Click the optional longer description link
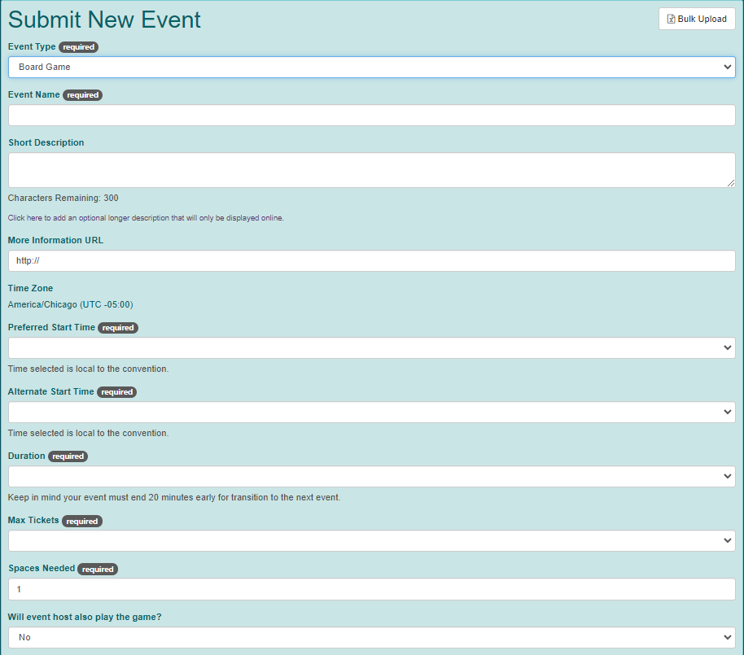The height and width of the screenshot is (655, 744). click(146, 218)
